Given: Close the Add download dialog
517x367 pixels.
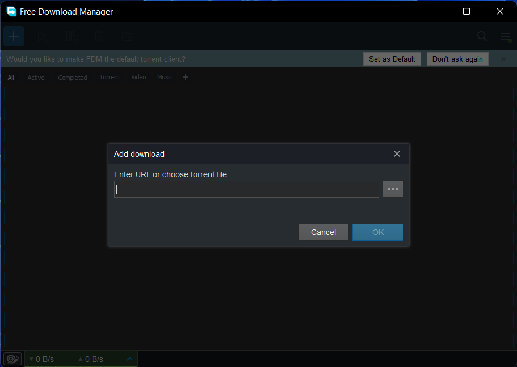Looking at the screenshot, I should (x=397, y=153).
